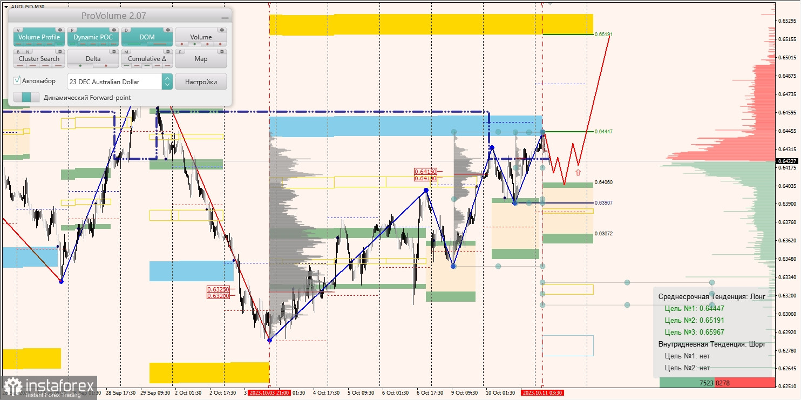Click the 0.64100 red price tag
Viewport: 801px width, 400px height.
click(425, 178)
